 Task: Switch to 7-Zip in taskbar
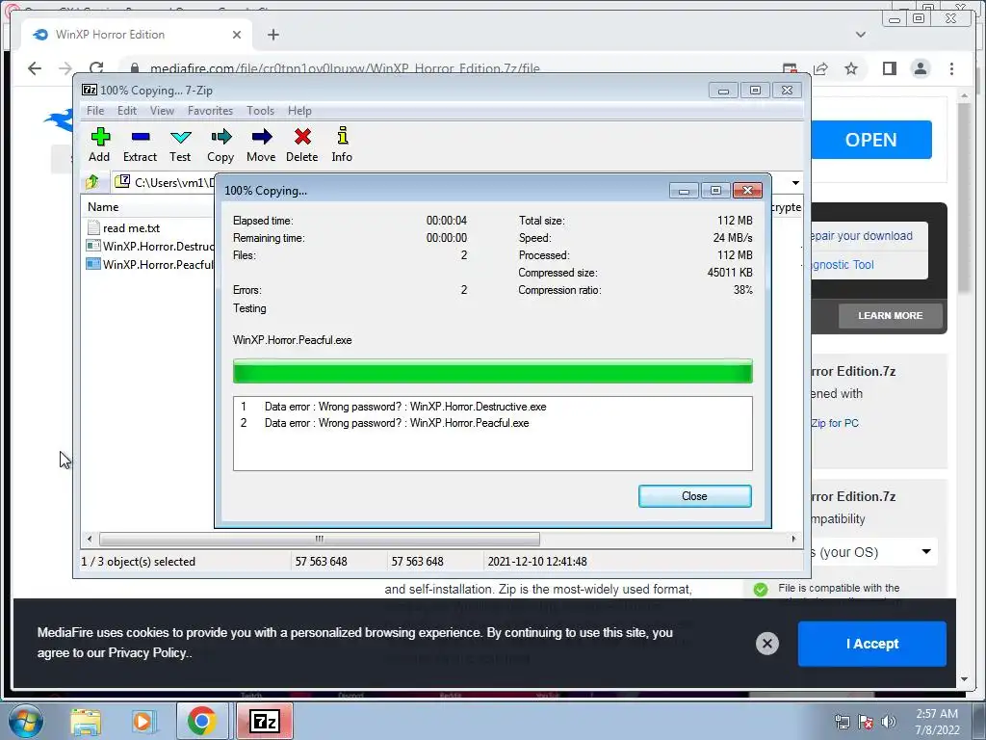(265, 721)
